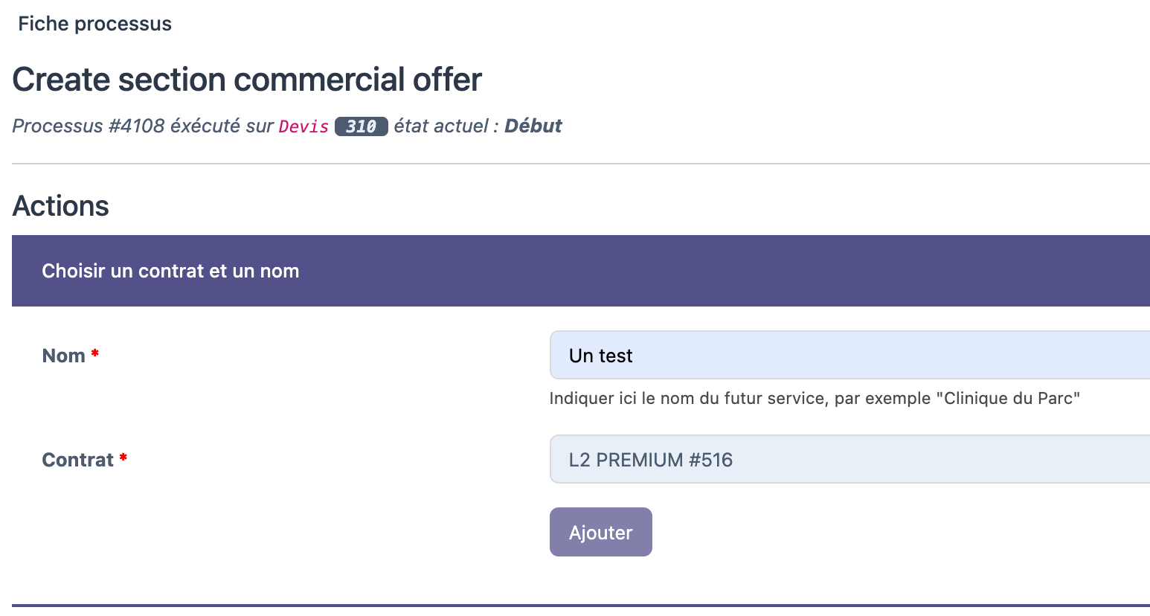Viewport: 1150px width, 616px height.
Task: Focus the Nom input field
Action: (848, 356)
